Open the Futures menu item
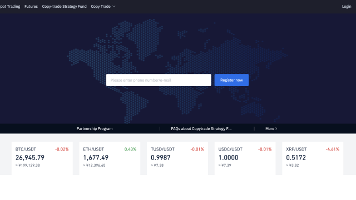The width and height of the screenshot is (356, 200). pos(31,6)
